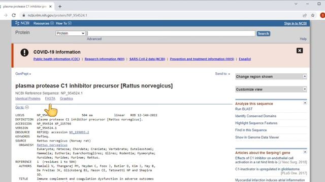
Task: Click the COVID-19 exclamation alert icon
Action: coord(24,53)
